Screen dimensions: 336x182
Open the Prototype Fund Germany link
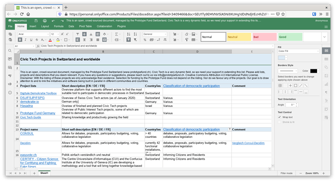(x=37, y=113)
